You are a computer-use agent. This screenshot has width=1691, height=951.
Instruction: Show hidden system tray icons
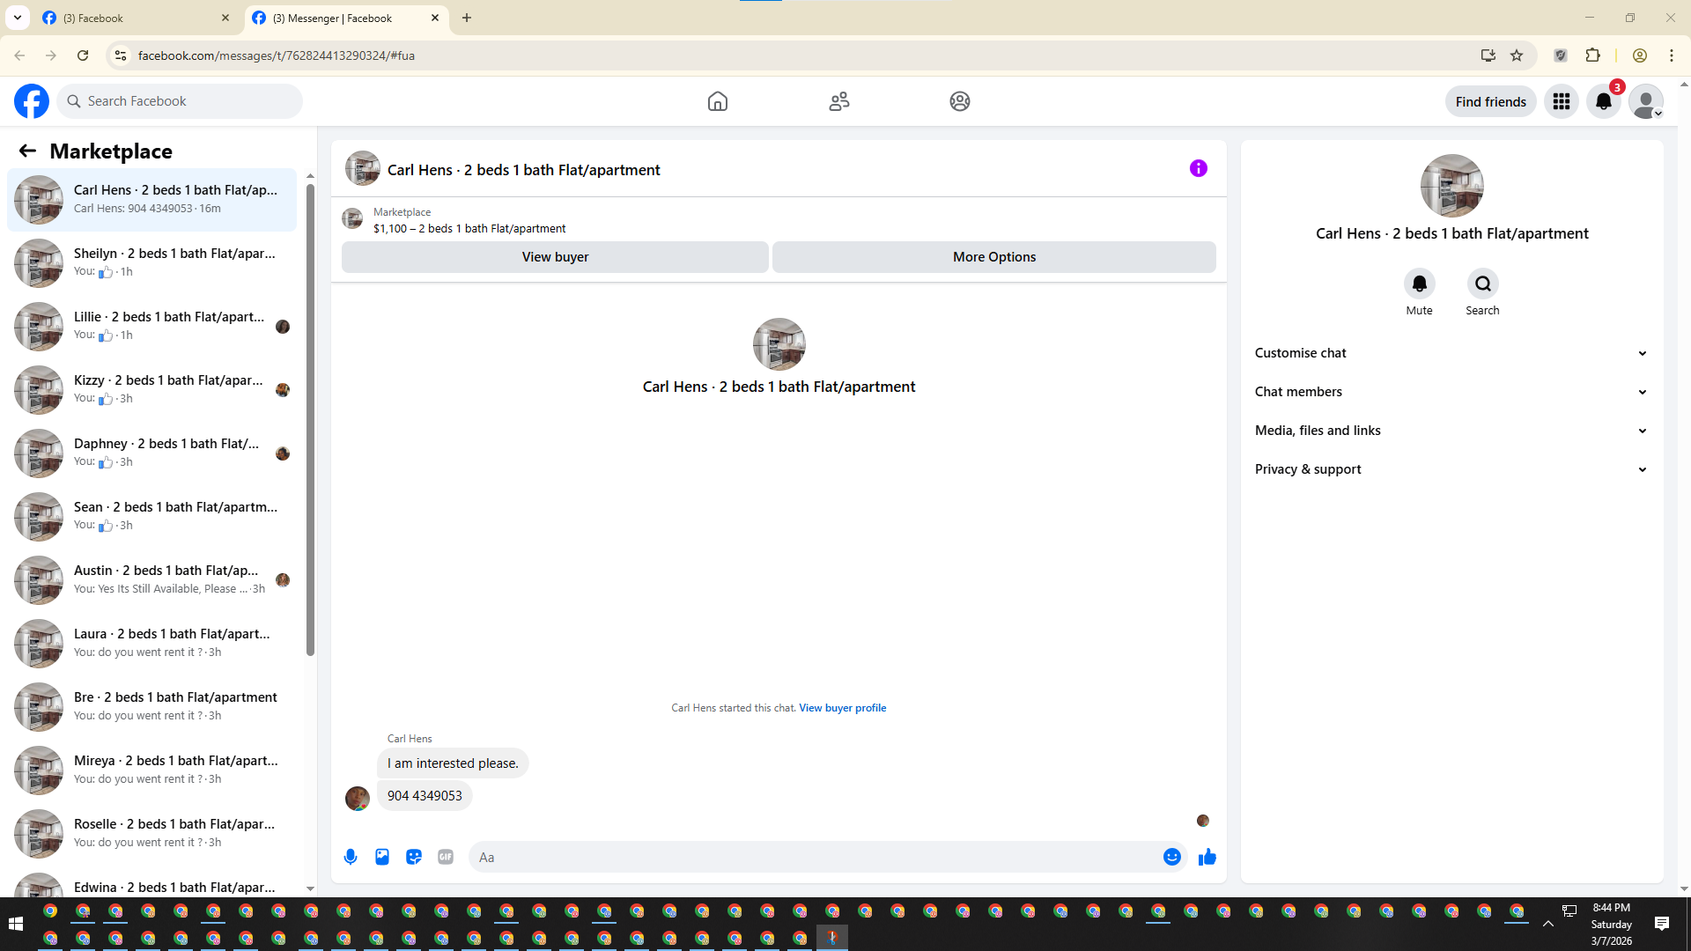coord(1548,924)
